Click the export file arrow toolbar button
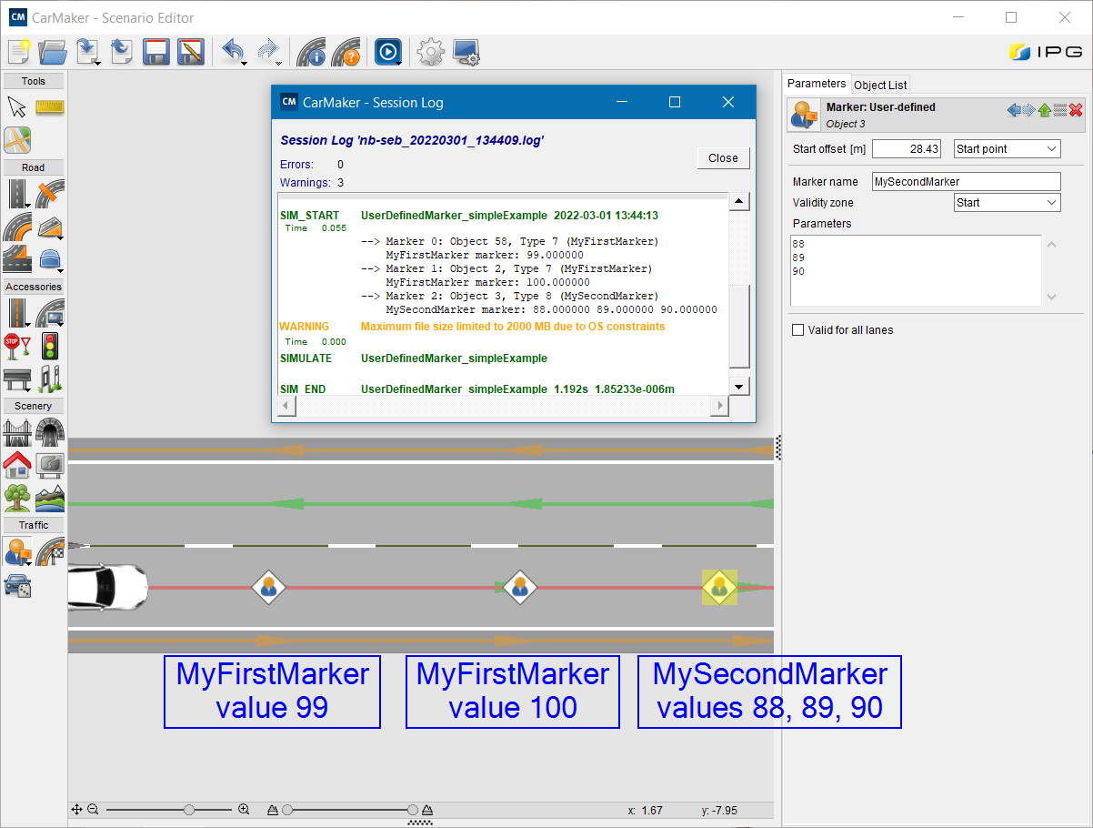Image resolution: width=1093 pixels, height=828 pixels. (x=123, y=53)
